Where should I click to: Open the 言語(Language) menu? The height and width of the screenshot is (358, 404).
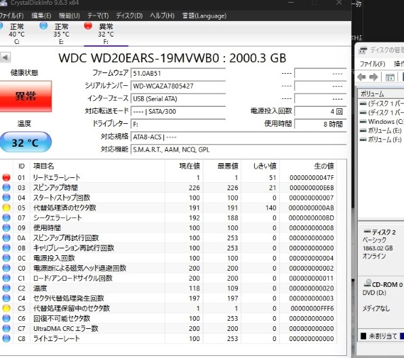(204, 16)
